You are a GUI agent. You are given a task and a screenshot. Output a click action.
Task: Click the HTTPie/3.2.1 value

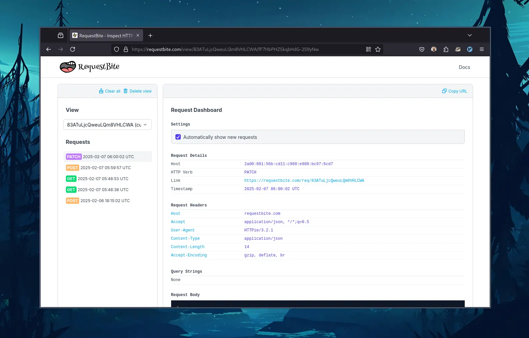(x=259, y=230)
